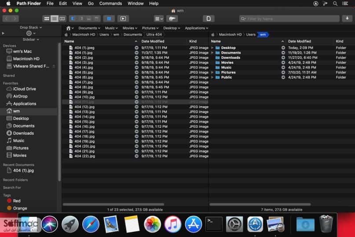
Task: Select the Red tag in sidebar
Action: point(17,201)
